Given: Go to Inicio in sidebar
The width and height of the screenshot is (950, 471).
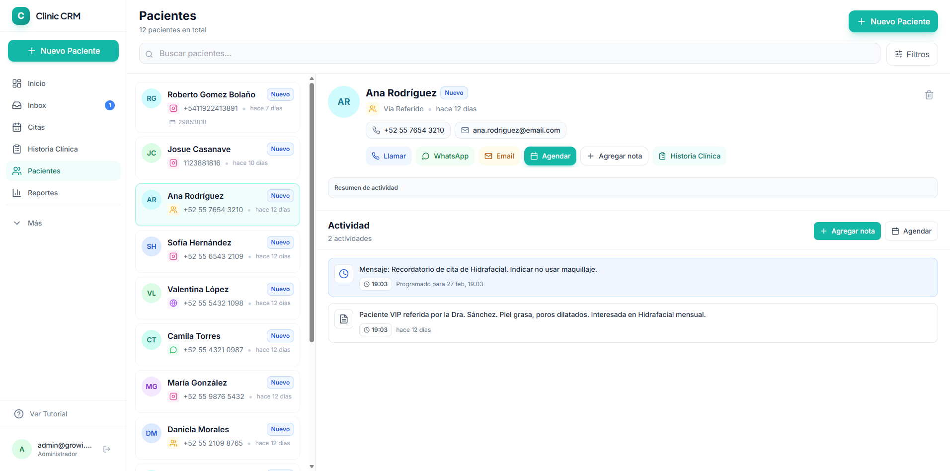Looking at the screenshot, I should click(64, 83).
